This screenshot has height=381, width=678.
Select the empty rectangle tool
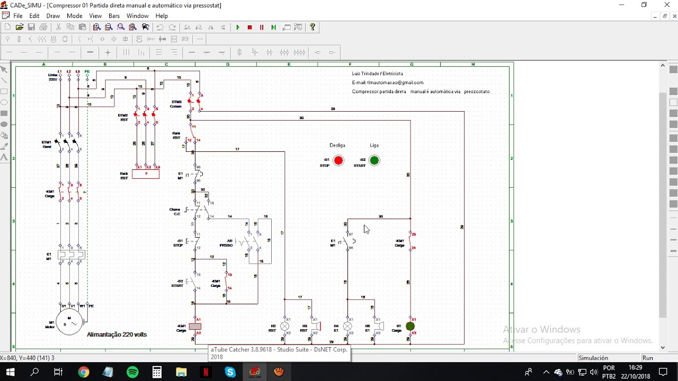[4, 92]
